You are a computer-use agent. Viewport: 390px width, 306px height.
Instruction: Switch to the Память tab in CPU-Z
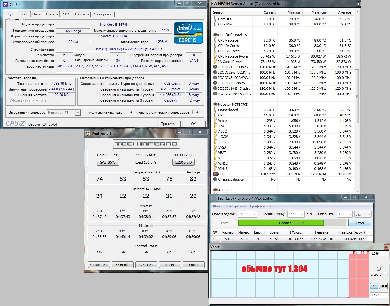52,14
